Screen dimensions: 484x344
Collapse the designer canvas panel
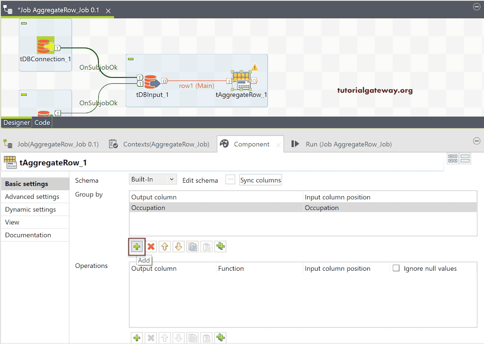coord(476,7)
